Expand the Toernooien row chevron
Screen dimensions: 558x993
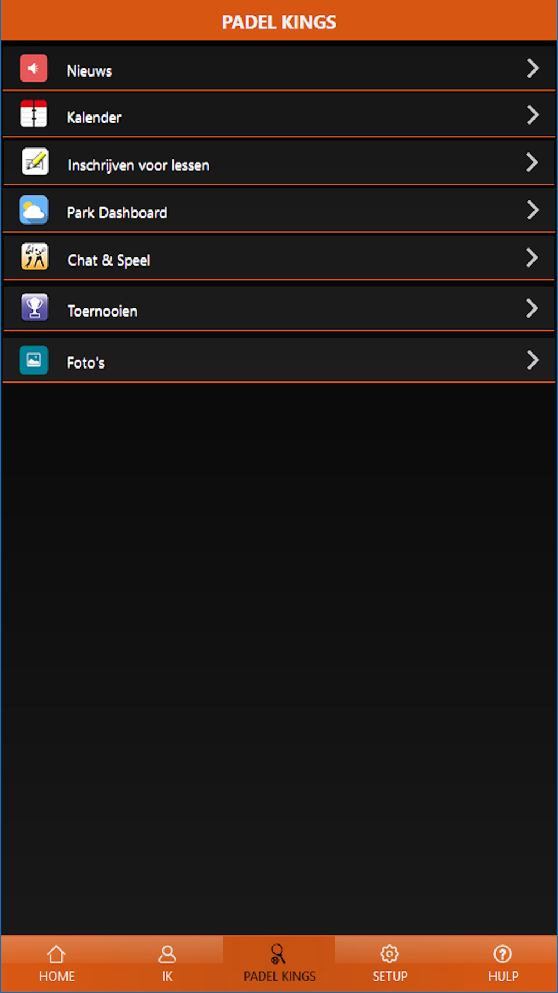(x=532, y=308)
